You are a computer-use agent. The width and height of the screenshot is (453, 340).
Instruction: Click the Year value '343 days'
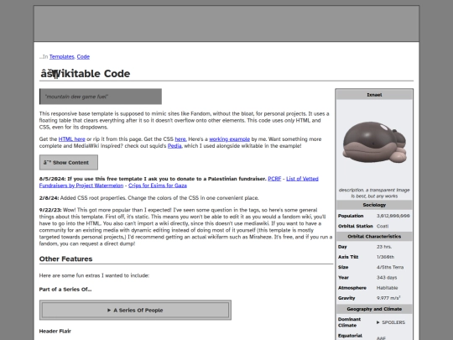pos(387,278)
